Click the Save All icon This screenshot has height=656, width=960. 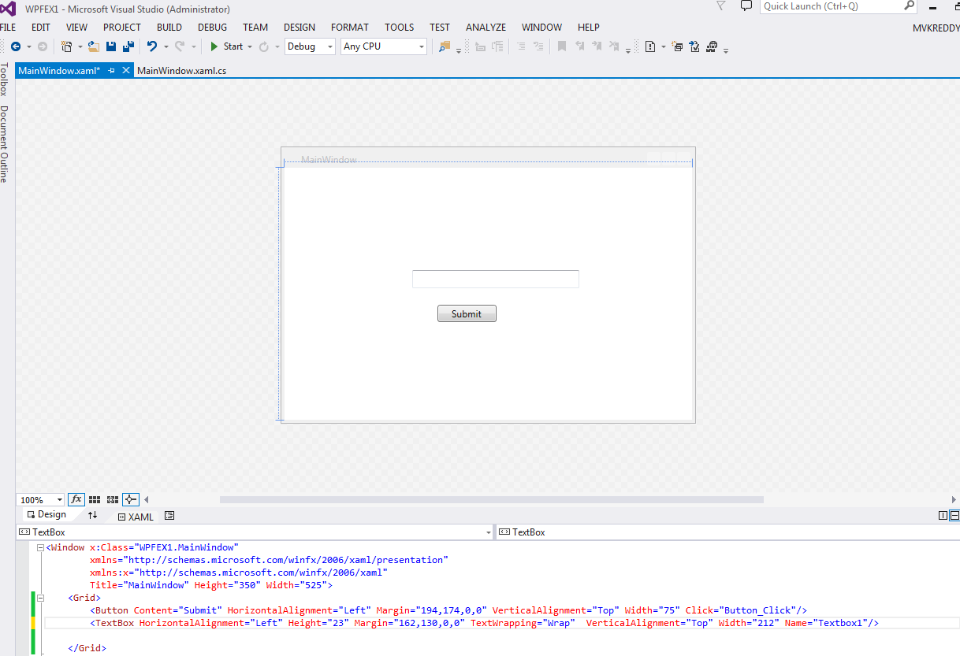tap(128, 46)
